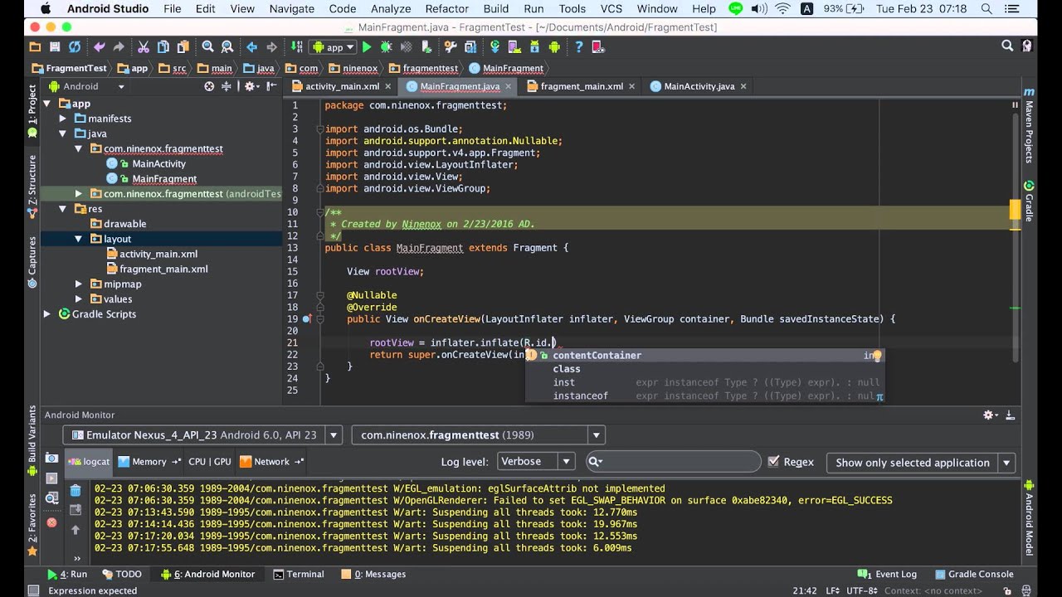Click the Synchronize refresh icon
Image resolution: width=1062 pixels, height=597 pixels.
pyautogui.click(x=75, y=47)
